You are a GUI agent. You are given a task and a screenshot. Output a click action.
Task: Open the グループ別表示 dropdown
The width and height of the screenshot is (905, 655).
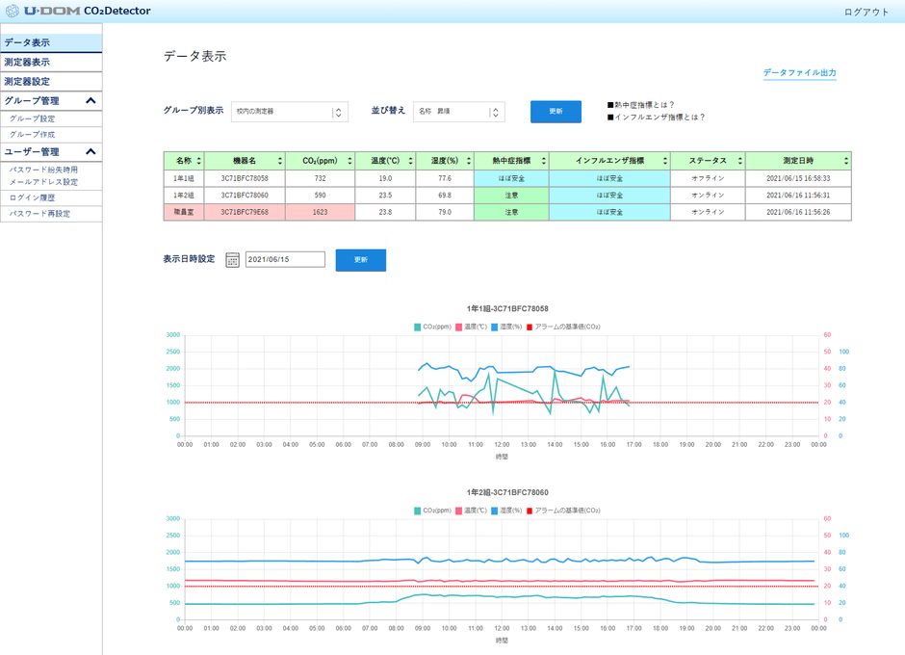click(289, 112)
